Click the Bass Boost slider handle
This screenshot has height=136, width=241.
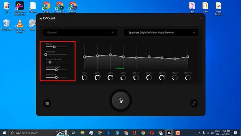[56, 77]
